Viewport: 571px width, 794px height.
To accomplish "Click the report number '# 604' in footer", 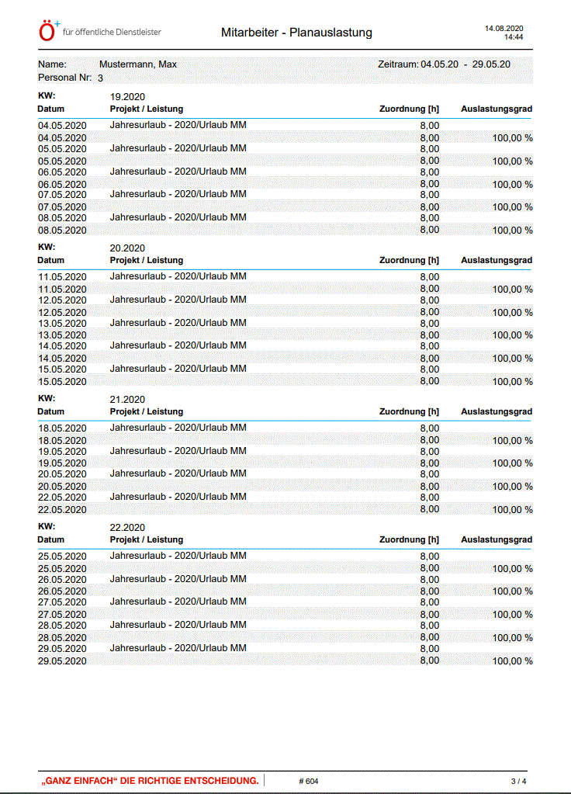I will pyautogui.click(x=308, y=782).
